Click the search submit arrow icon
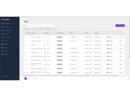The image size is (130, 97). click(53, 26)
